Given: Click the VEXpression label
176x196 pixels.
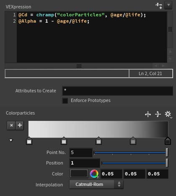Looking at the screenshot, I should (18, 7).
